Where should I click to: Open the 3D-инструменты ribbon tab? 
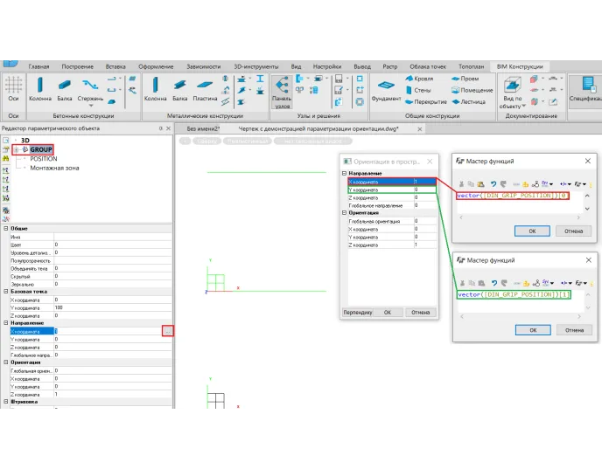(256, 66)
